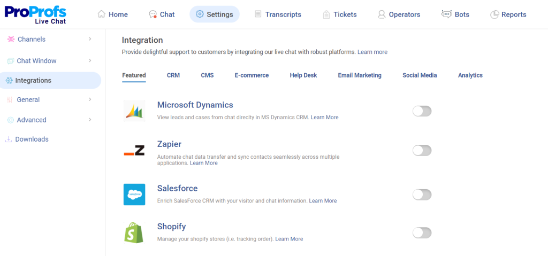This screenshot has width=548, height=256.
Task: Open the Operators menu label
Action: [x=405, y=14]
